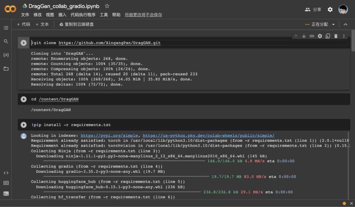Open the table of contents sidebar panel
Viewport: 355px width, 207px height.
[x=6, y=28]
